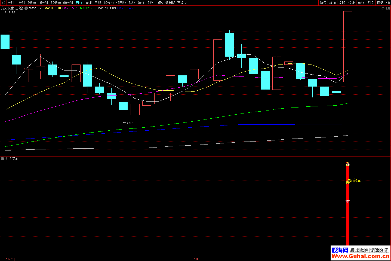This screenshot has height=261, width=391.
Task: Toggle the right side panel icon
Action: coord(388,8)
